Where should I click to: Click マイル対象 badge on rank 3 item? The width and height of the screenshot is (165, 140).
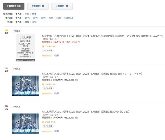(x=48, y=126)
